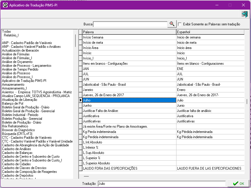251x188 pixels.
Task: Click the translation grid horizontal scrollbar thumb
Action: (x=86, y=176)
